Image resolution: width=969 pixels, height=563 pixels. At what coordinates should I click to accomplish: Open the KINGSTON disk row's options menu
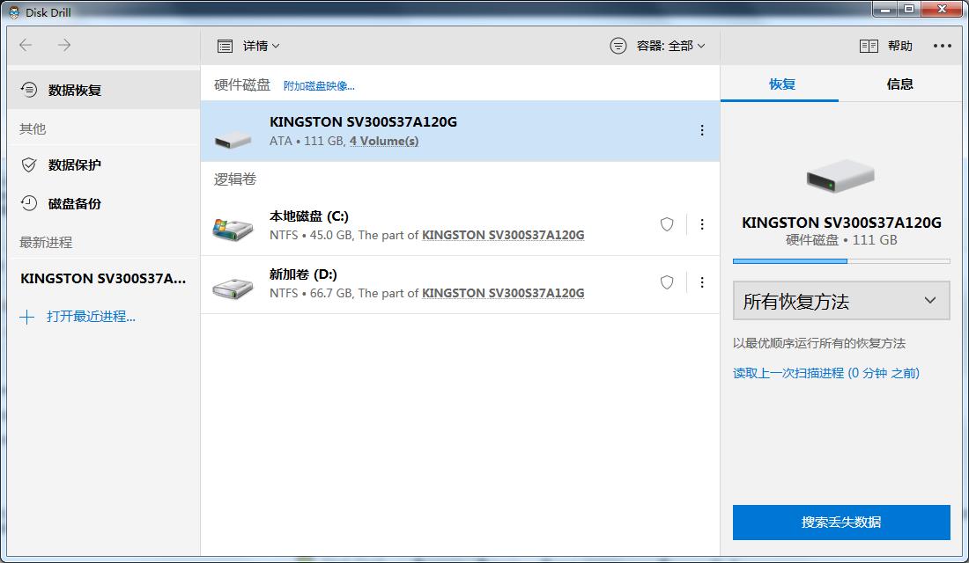[701, 130]
